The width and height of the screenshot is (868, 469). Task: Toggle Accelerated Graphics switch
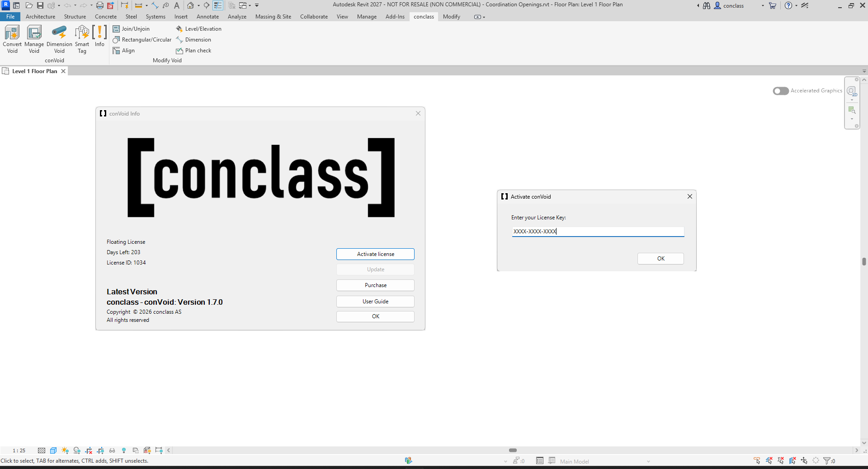point(781,91)
